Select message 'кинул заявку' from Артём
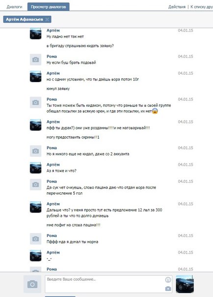Image resolution: width=213 pixels, height=297 pixels. 58,89
